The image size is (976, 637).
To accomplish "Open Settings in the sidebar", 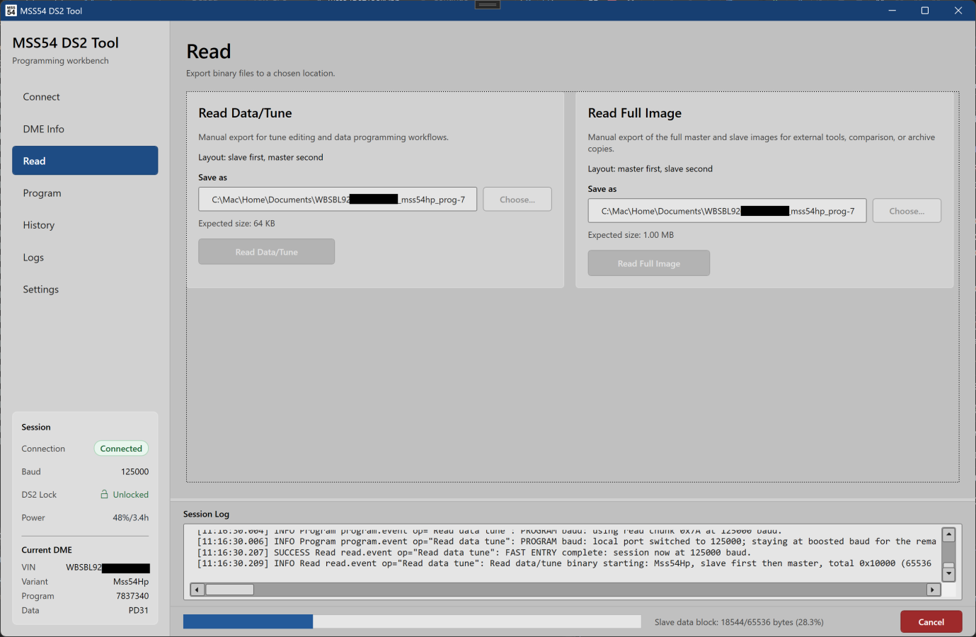I will click(85, 289).
